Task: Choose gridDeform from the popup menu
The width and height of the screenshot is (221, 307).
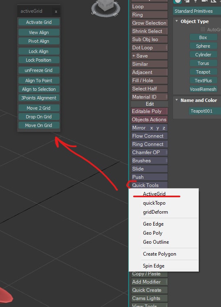Action: click(163, 212)
